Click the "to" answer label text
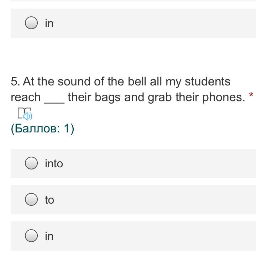Viewport: 267px width, 267px height. click(x=49, y=200)
